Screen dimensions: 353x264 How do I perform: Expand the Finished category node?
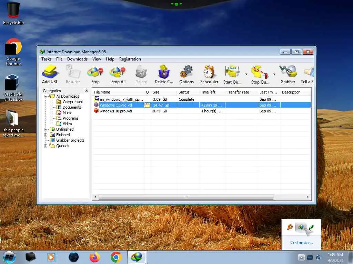46,135
